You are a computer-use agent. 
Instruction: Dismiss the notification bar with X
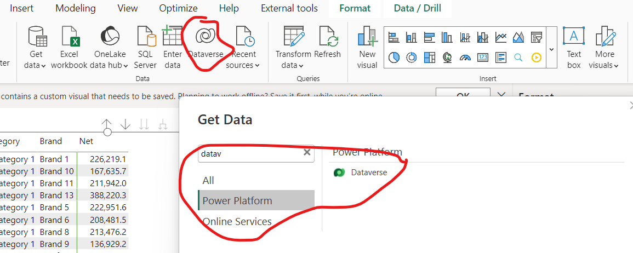(x=501, y=95)
